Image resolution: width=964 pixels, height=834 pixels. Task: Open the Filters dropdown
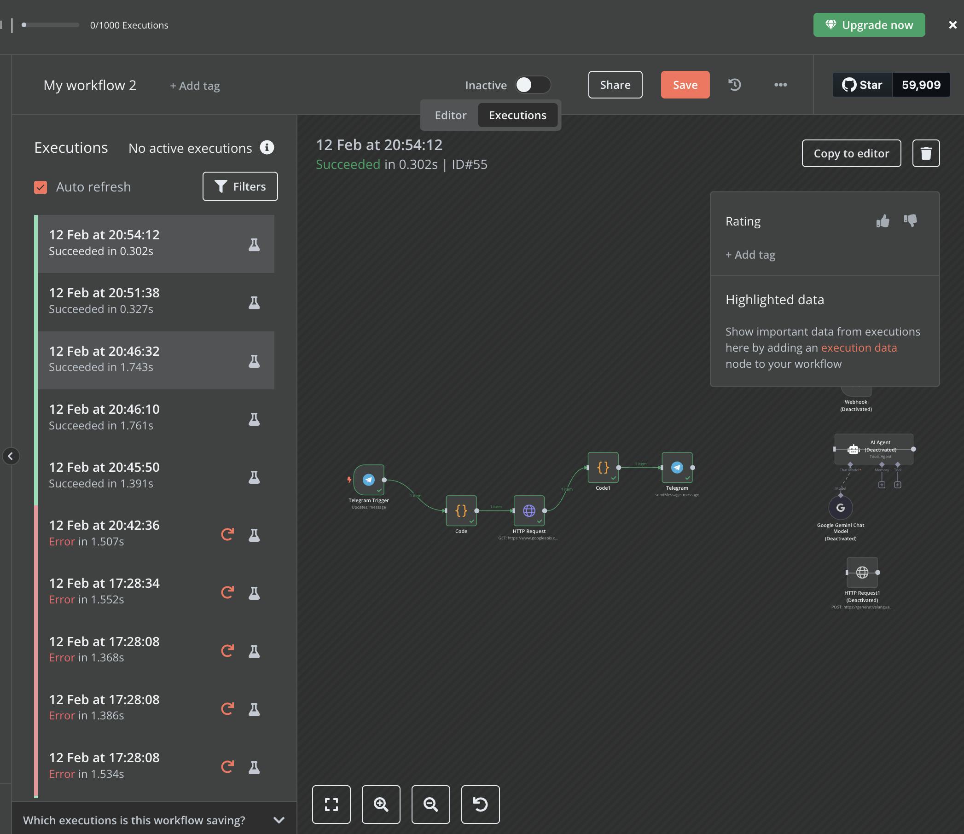pyautogui.click(x=240, y=186)
